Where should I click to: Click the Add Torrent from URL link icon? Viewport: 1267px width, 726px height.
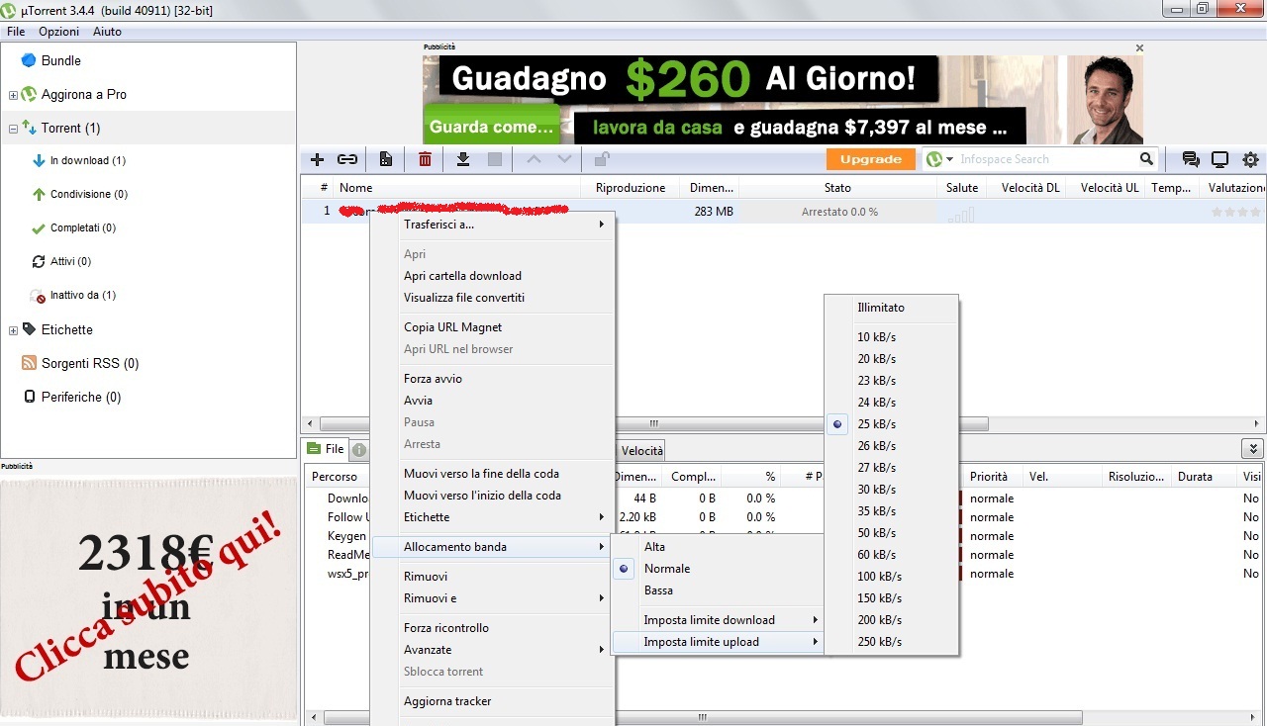[347, 159]
